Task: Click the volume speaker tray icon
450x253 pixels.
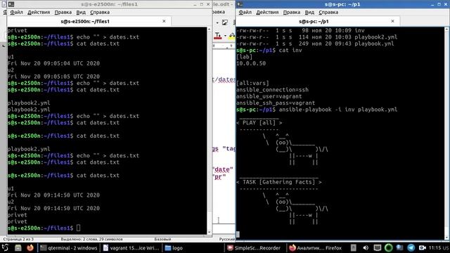Action: point(366,248)
